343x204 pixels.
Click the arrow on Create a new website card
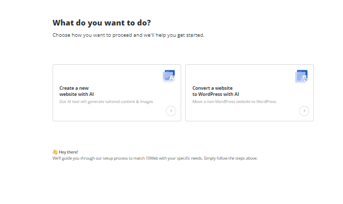[171, 111]
